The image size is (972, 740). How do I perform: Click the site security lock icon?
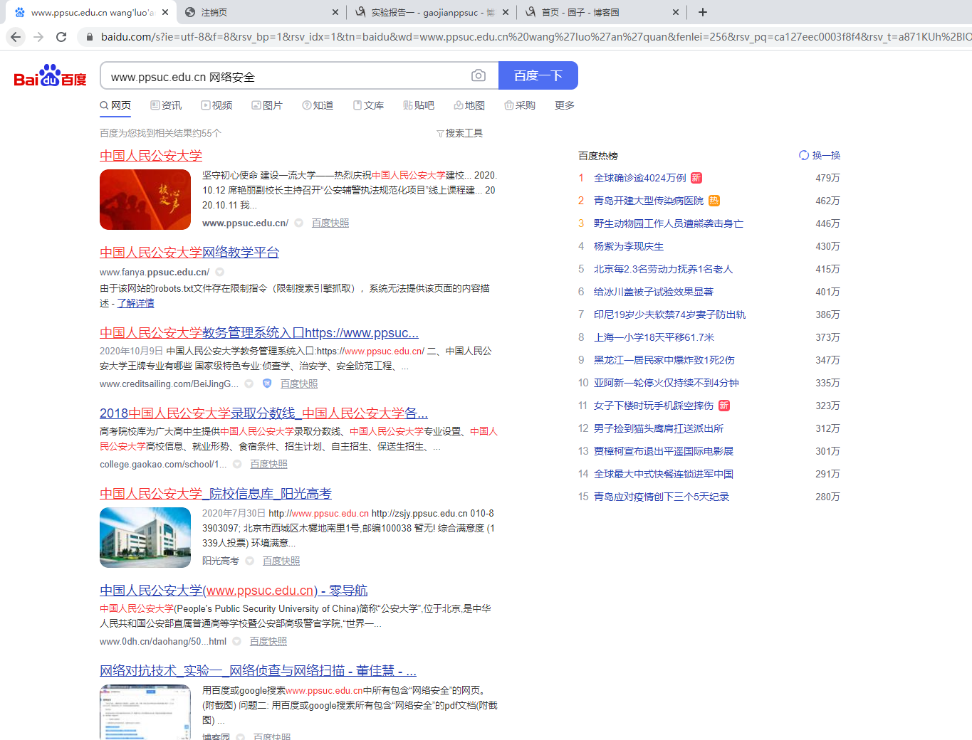tap(88, 36)
